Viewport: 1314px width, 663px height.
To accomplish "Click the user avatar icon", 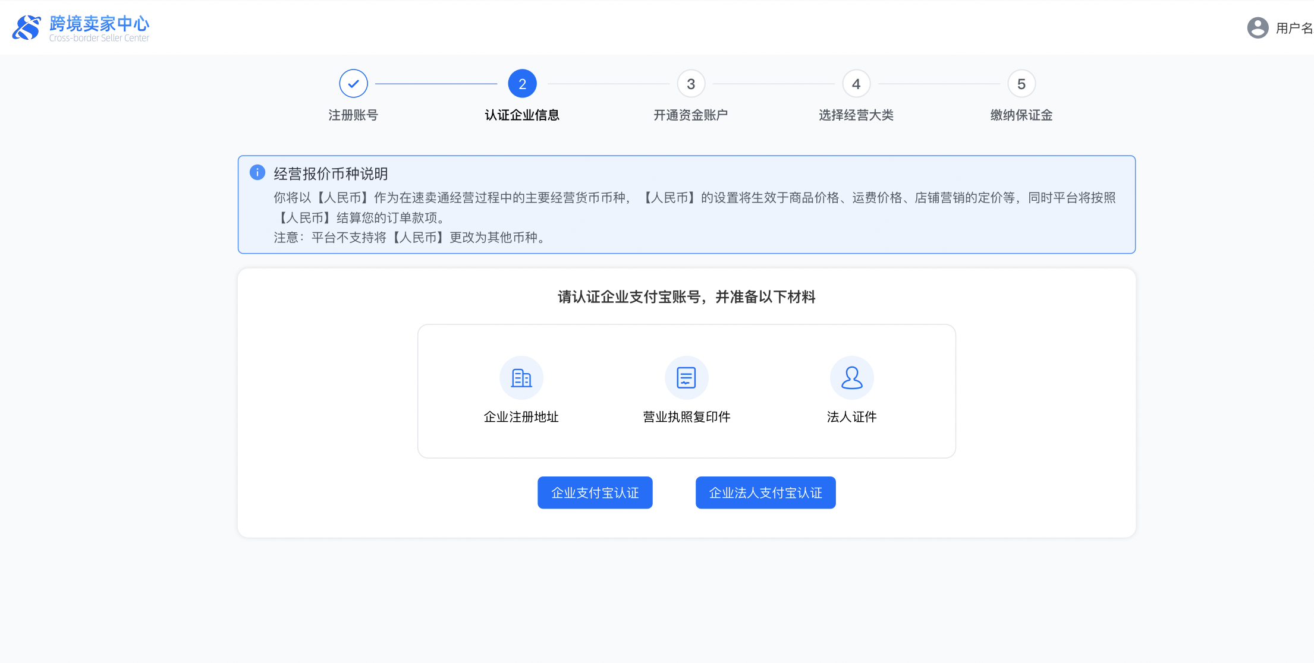I will 1258,28.
